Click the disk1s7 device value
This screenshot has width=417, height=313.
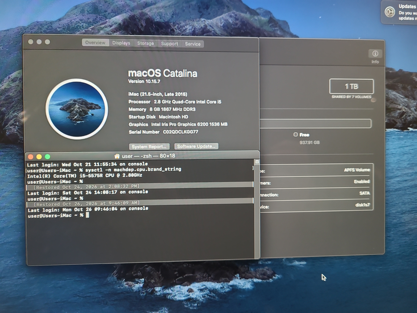362,205
